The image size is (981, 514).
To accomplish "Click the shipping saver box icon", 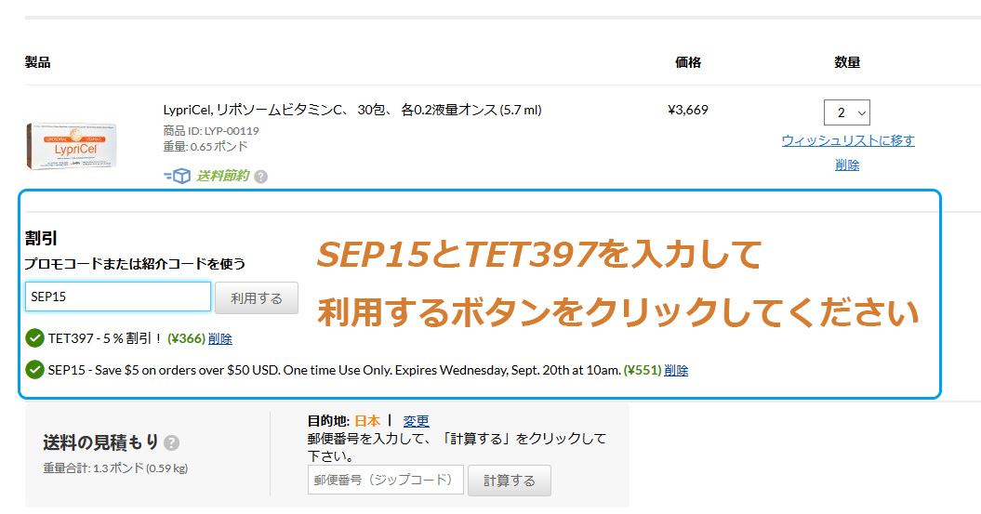I will pos(177,176).
